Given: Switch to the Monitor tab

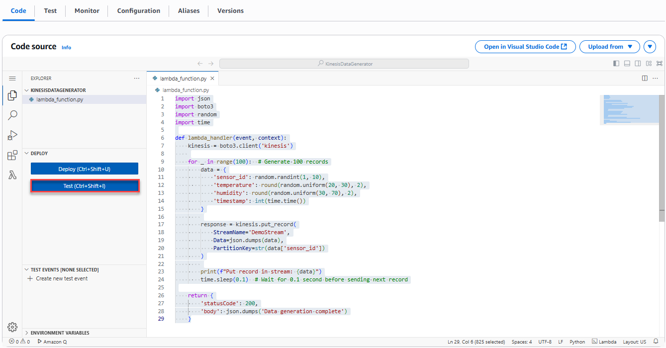Looking at the screenshot, I should (x=87, y=10).
